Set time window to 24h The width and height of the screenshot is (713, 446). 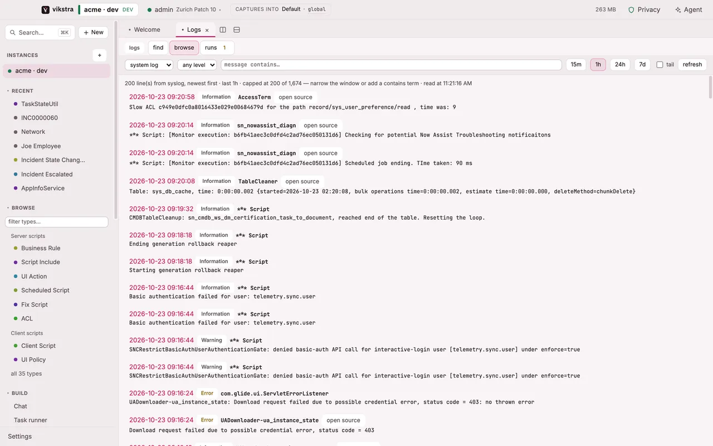620,65
